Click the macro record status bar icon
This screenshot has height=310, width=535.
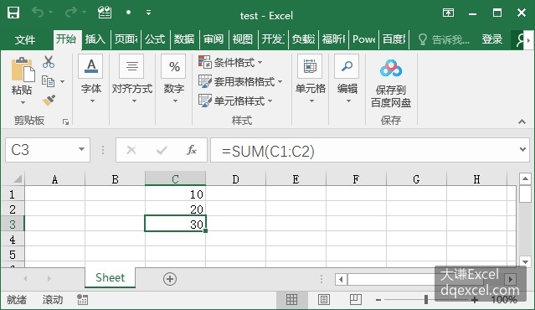pos(82,299)
